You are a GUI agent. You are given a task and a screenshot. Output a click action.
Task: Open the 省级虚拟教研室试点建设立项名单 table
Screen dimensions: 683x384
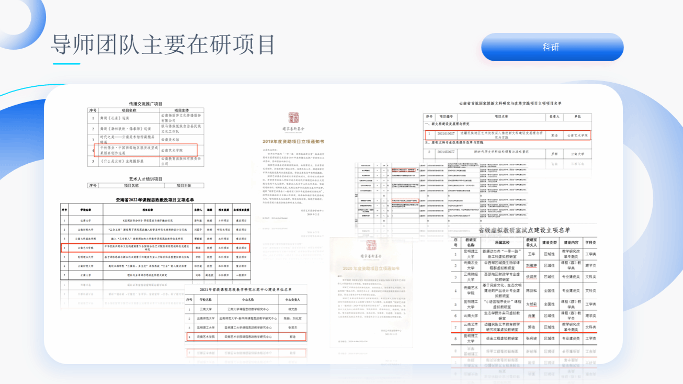[x=525, y=293]
